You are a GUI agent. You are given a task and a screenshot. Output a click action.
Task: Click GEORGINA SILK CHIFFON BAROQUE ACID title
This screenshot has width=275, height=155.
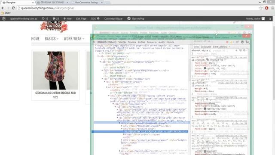pyautogui.click(x=55, y=93)
